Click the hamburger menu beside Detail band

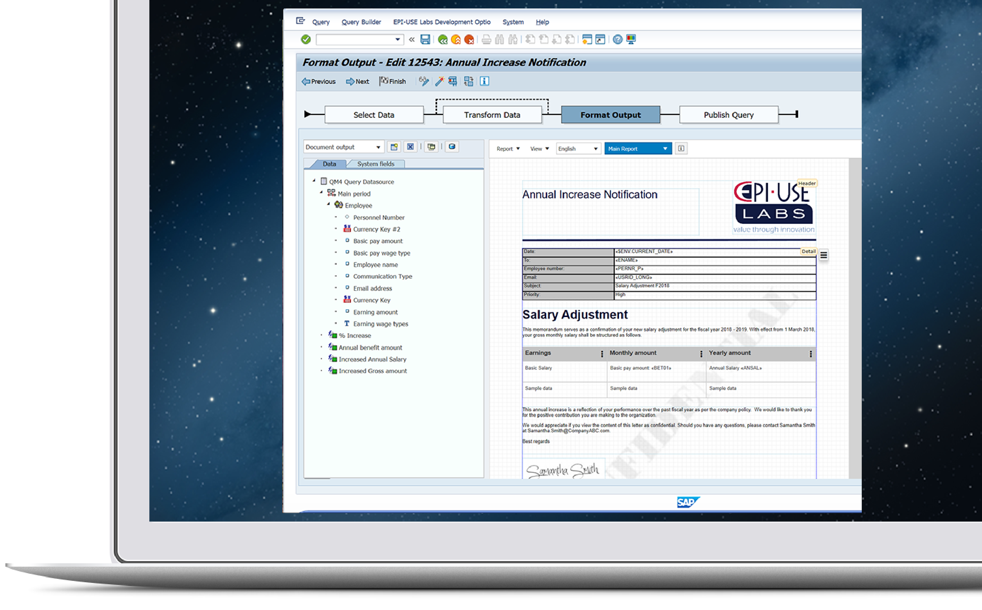click(824, 255)
